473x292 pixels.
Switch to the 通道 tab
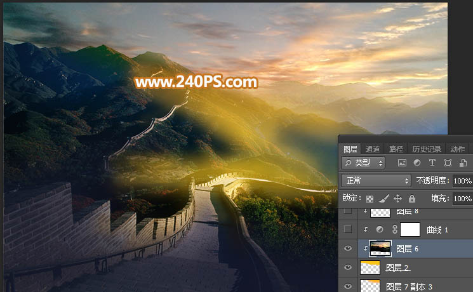click(x=373, y=149)
